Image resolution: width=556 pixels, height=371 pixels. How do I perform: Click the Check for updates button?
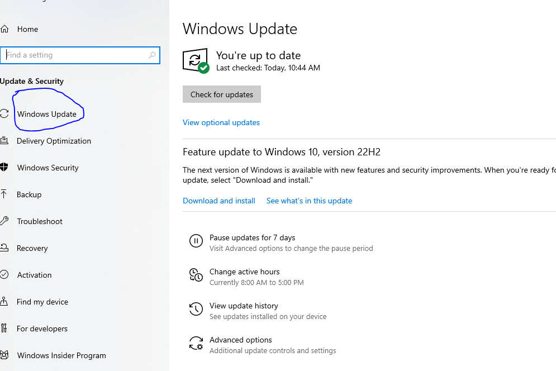(x=222, y=94)
